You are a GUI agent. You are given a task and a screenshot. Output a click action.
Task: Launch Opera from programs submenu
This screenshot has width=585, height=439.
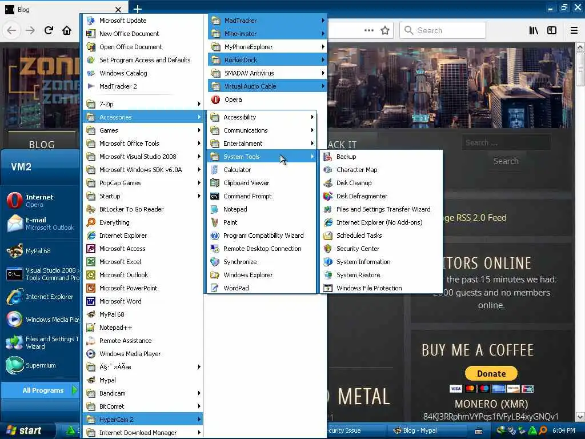pos(267,99)
